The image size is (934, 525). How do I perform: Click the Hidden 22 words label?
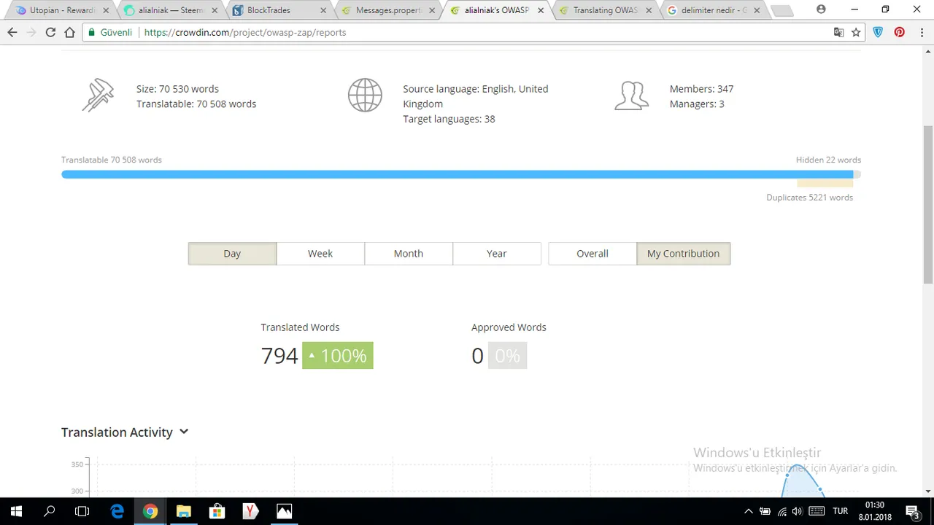(828, 160)
